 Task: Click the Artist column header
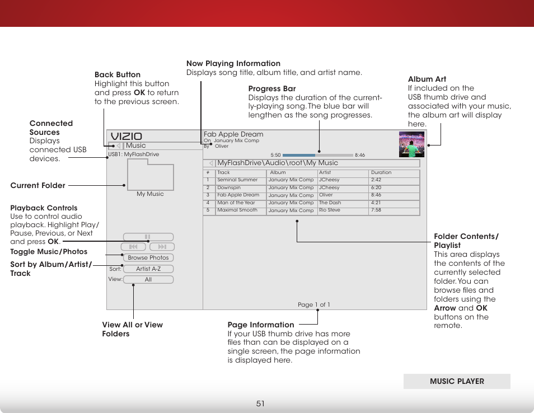coord(325,172)
